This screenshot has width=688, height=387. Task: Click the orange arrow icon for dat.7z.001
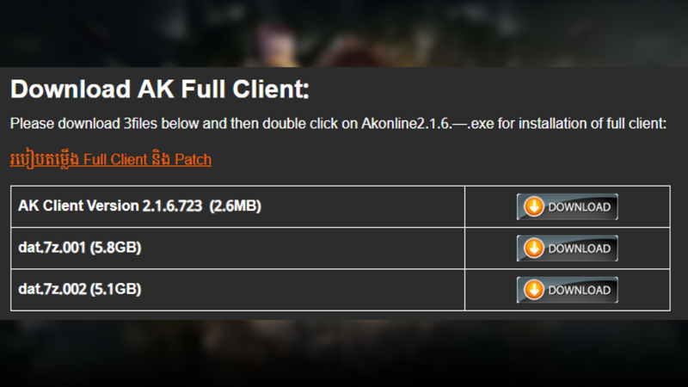click(534, 249)
